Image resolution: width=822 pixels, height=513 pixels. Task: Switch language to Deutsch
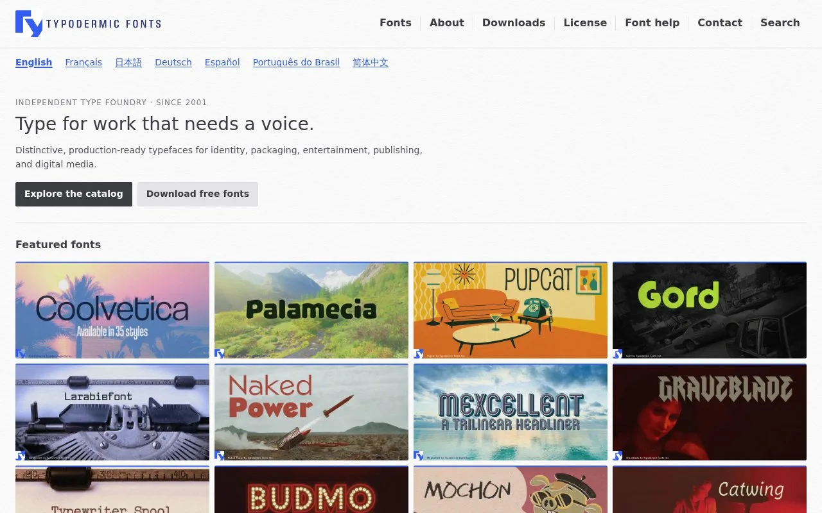coord(173,62)
